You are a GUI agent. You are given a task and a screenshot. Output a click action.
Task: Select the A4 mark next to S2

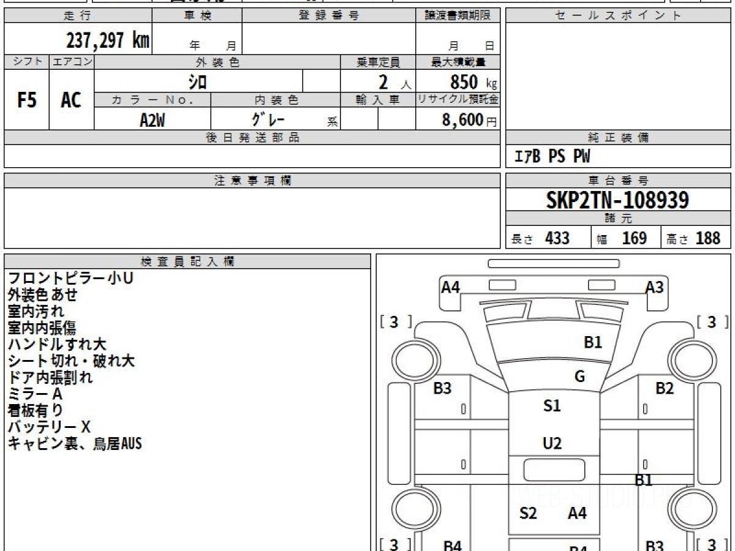point(577,513)
